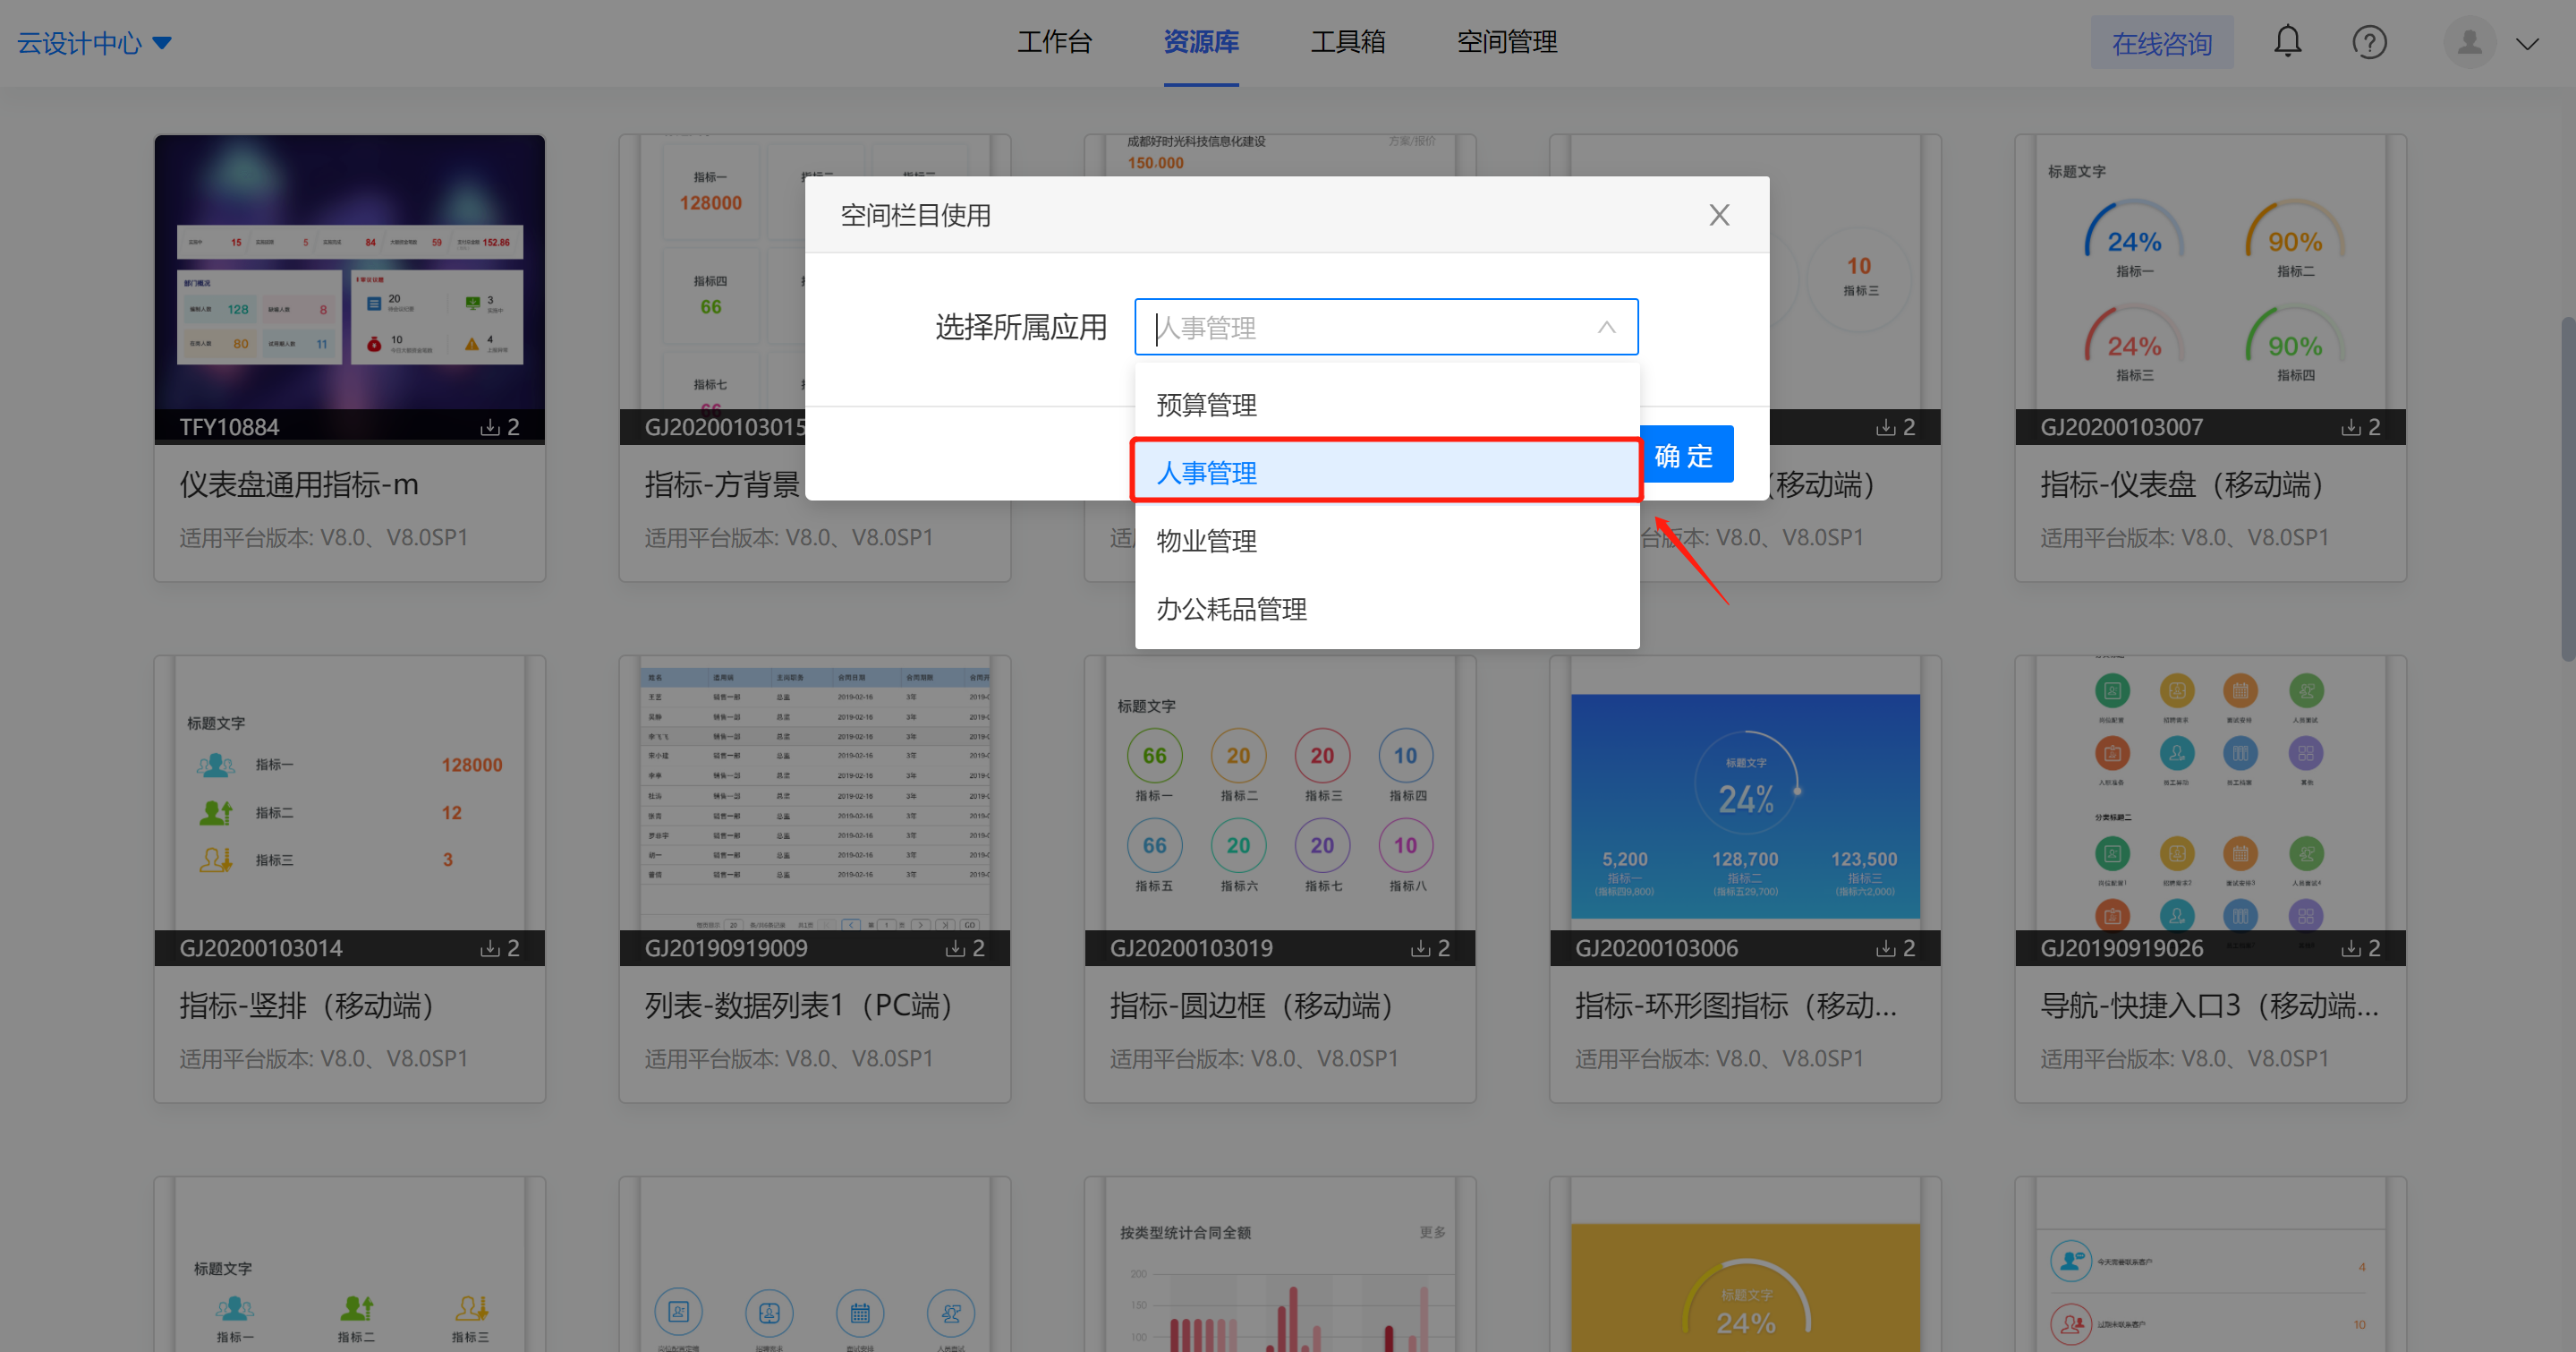The image size is (2576, 1352).
Task: Click the 确定 confirm button
Action: coord(1686,456)
